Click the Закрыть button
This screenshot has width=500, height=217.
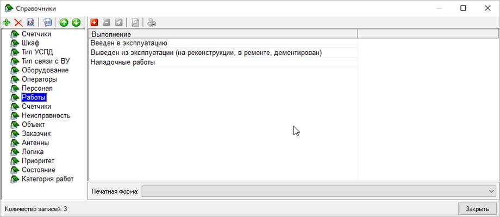click(x=477, y=209)
